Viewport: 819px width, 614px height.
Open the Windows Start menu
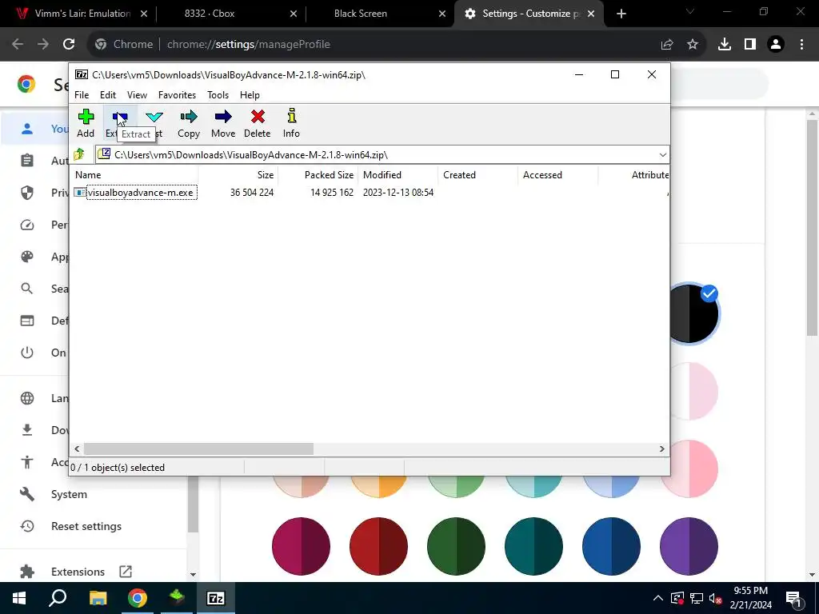[x=19, y=598]
